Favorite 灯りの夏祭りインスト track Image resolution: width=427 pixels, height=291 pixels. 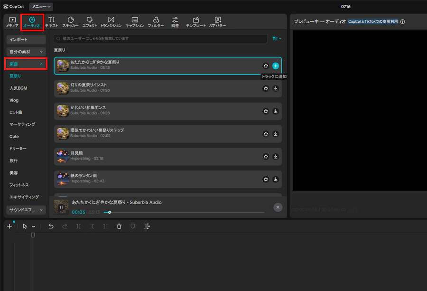coord(266,88)
